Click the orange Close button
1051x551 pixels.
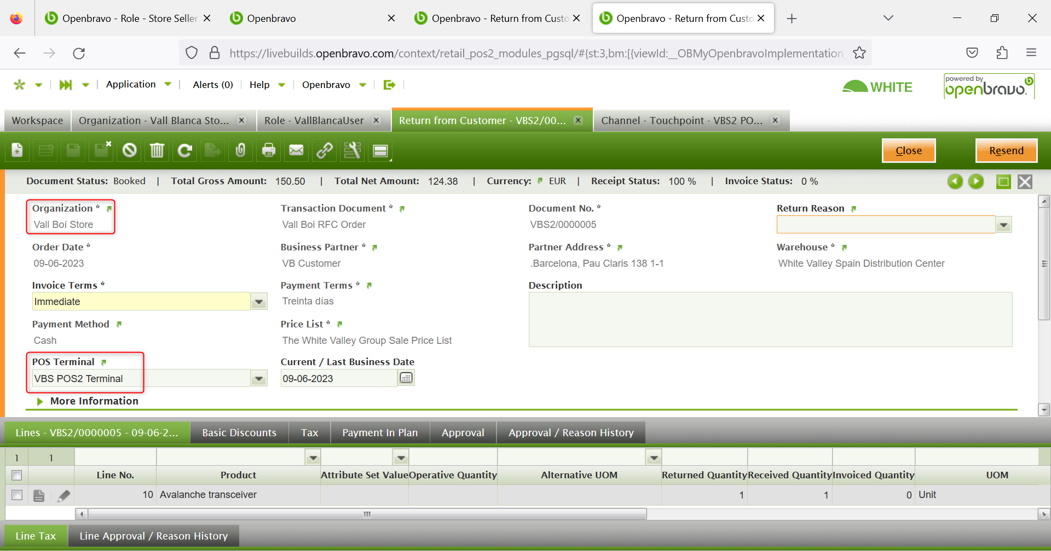(909, 151)
